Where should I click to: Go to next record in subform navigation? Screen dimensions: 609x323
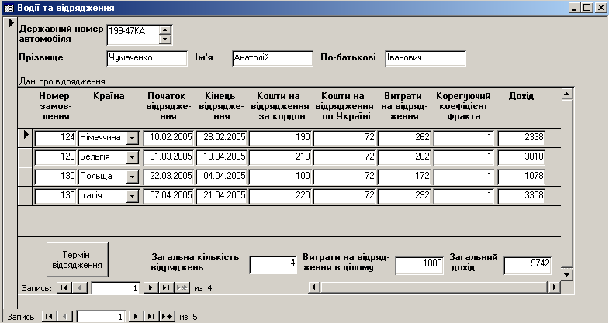pos(151,287)
